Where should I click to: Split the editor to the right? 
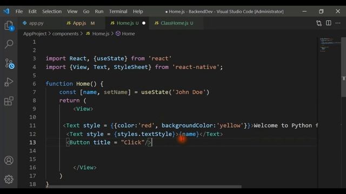click(329, 23)
